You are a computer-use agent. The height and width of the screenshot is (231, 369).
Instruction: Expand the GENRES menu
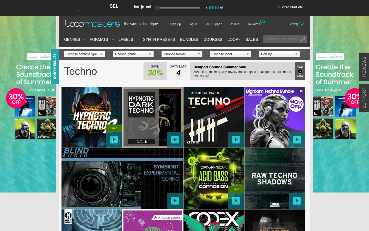pos(75,40)
